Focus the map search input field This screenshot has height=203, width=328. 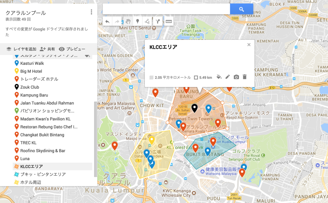pos(166,9)
